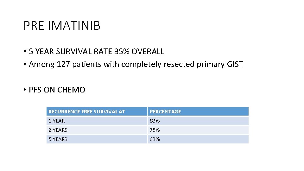Click the Among 127 patients bullet line
The width and height of the screenshot is (304, 171).
click(x=136, y=64)
